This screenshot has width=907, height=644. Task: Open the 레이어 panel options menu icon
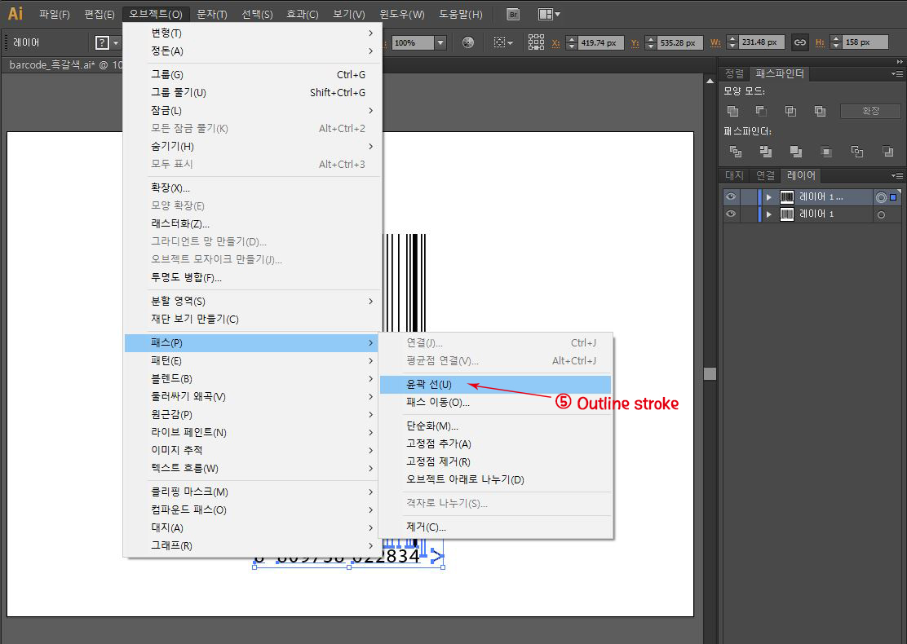click(x=897, y=176)
